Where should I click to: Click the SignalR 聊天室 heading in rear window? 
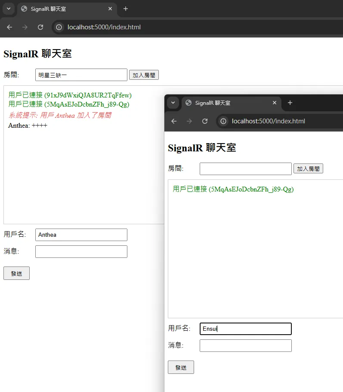(x=38, y=54)
